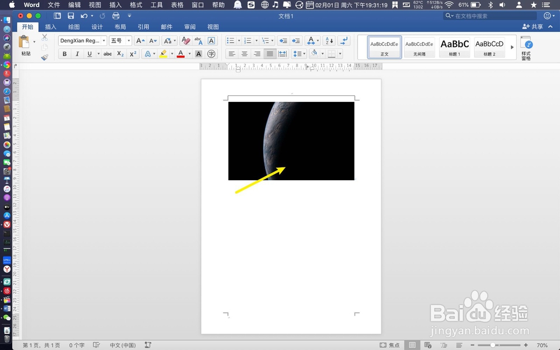Click the sidebar layout icon in the title bar
The width and height of the screenshot is (560, 350).
pos(57,16)
